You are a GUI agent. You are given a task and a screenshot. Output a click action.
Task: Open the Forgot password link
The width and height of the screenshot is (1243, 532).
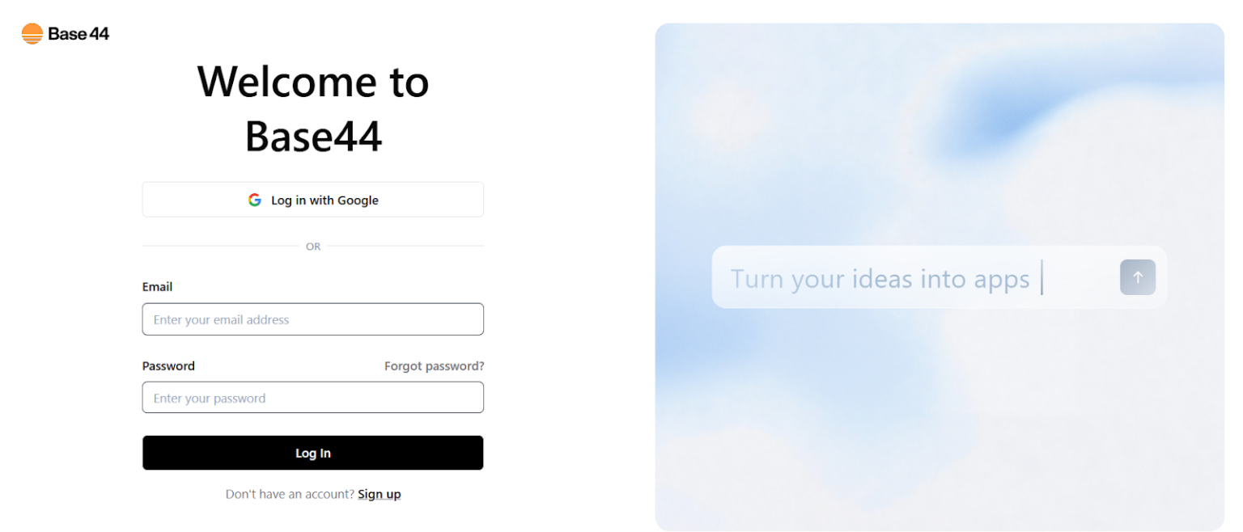(x=434, y=365)
